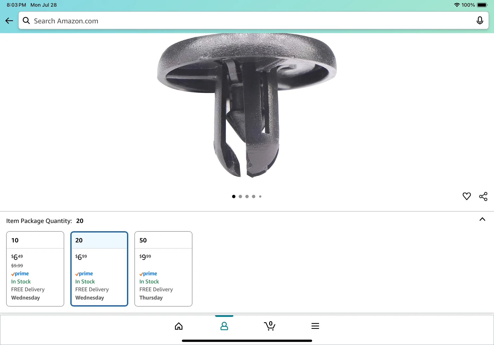The width and height of the screenshot is (494, 345).
Task: Tap the battery indicator in status bar
Action: tap(482, 5)
